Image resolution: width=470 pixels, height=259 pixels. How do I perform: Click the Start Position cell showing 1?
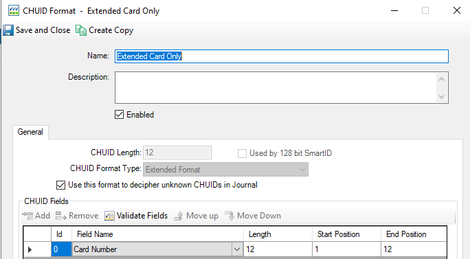tap(346, 249)
